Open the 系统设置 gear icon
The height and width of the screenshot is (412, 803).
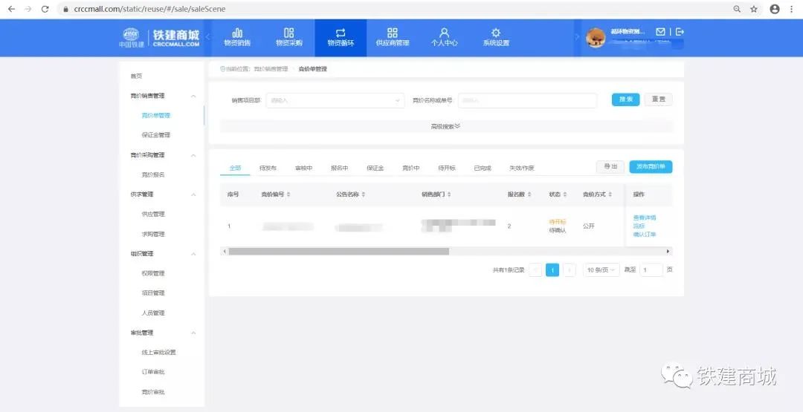pyautogui.click(x=496, y=33)
